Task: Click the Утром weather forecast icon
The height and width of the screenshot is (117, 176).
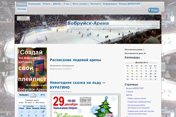Action: (x=21, y=111)
